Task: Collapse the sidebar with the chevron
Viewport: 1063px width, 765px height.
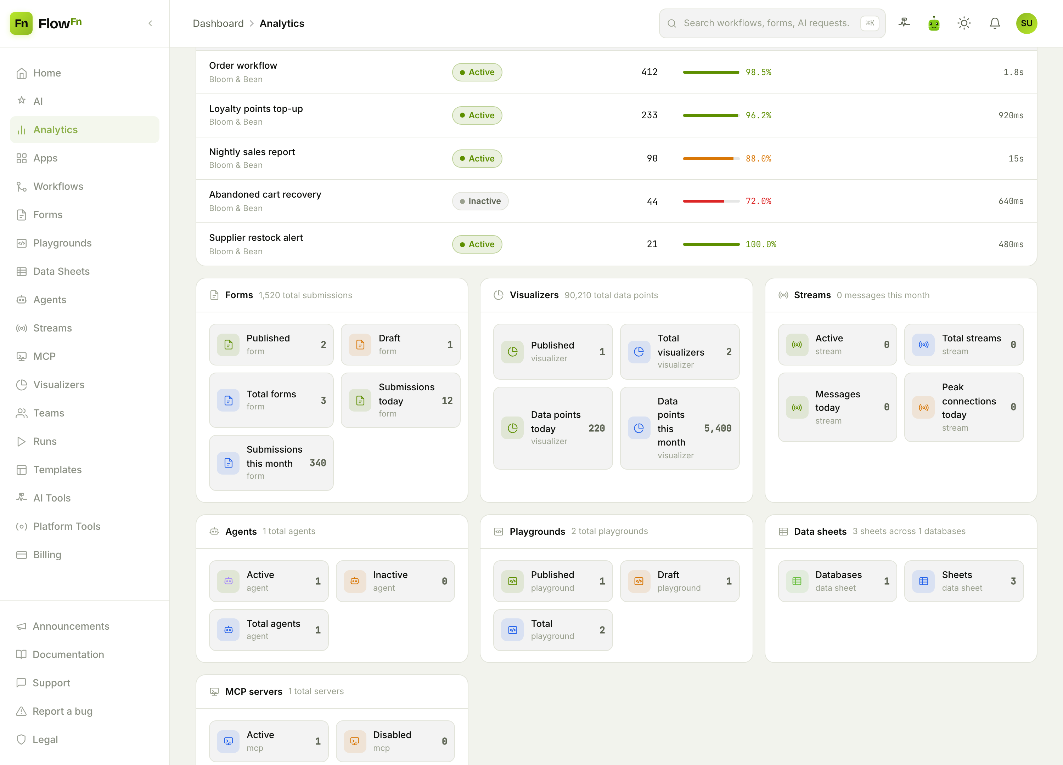Action: coord(151,23)
